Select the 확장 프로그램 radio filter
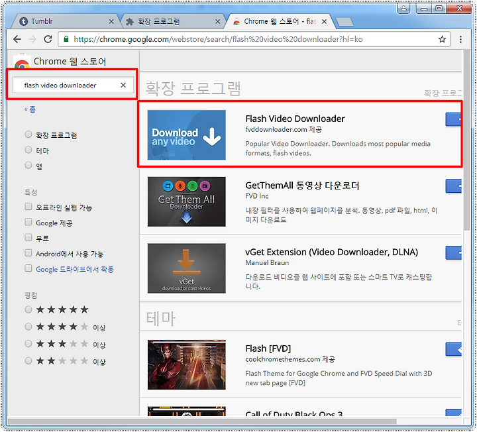This screenshot has height=432, width=477. [x=28, y=134]
